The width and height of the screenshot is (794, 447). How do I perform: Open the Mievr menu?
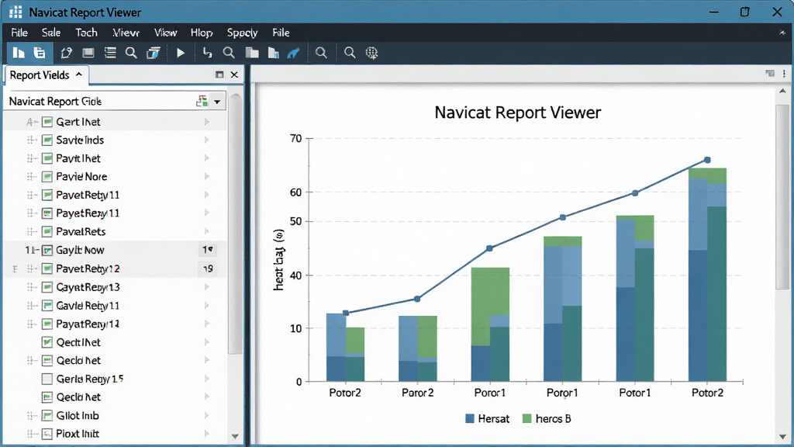point(126,33)
